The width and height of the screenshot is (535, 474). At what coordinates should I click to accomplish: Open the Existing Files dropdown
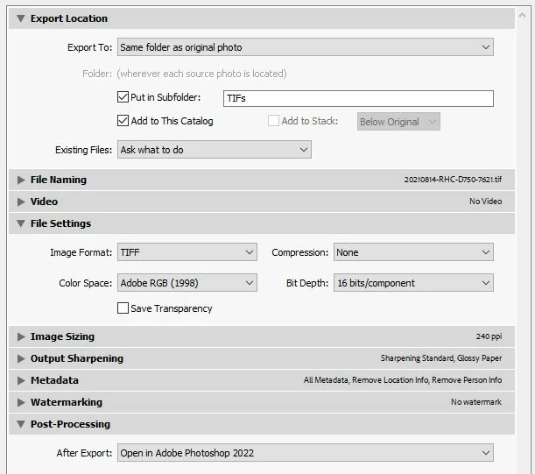click(x=215, y=150)
